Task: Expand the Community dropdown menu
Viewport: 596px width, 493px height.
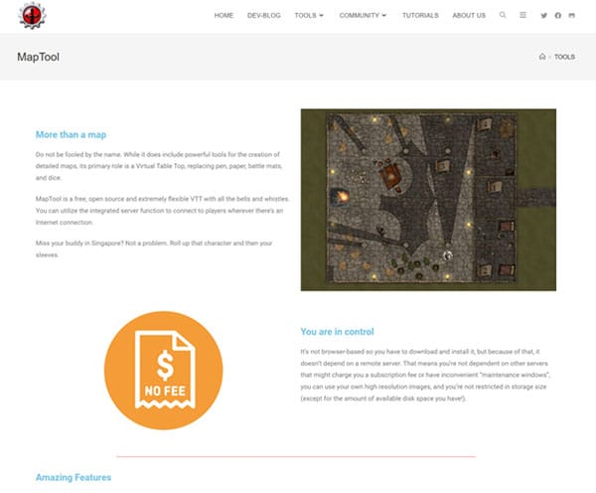Action: click(363, 16)
